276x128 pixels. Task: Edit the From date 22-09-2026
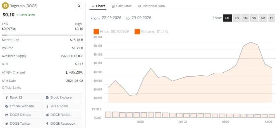[x=112, y=18]
